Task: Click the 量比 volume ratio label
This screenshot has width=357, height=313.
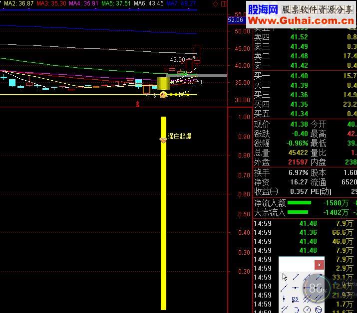Action: pyautogui.click(x=318, y=153)
